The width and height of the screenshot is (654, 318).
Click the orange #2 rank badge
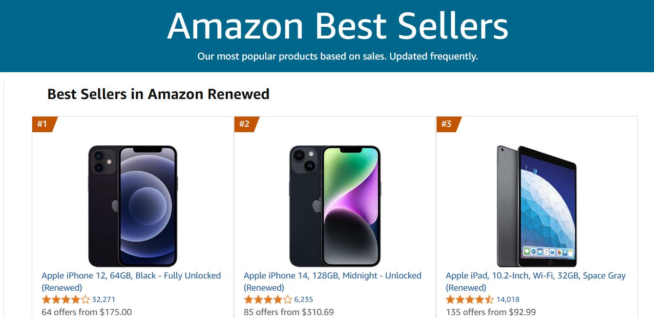[x=247, y=124]
